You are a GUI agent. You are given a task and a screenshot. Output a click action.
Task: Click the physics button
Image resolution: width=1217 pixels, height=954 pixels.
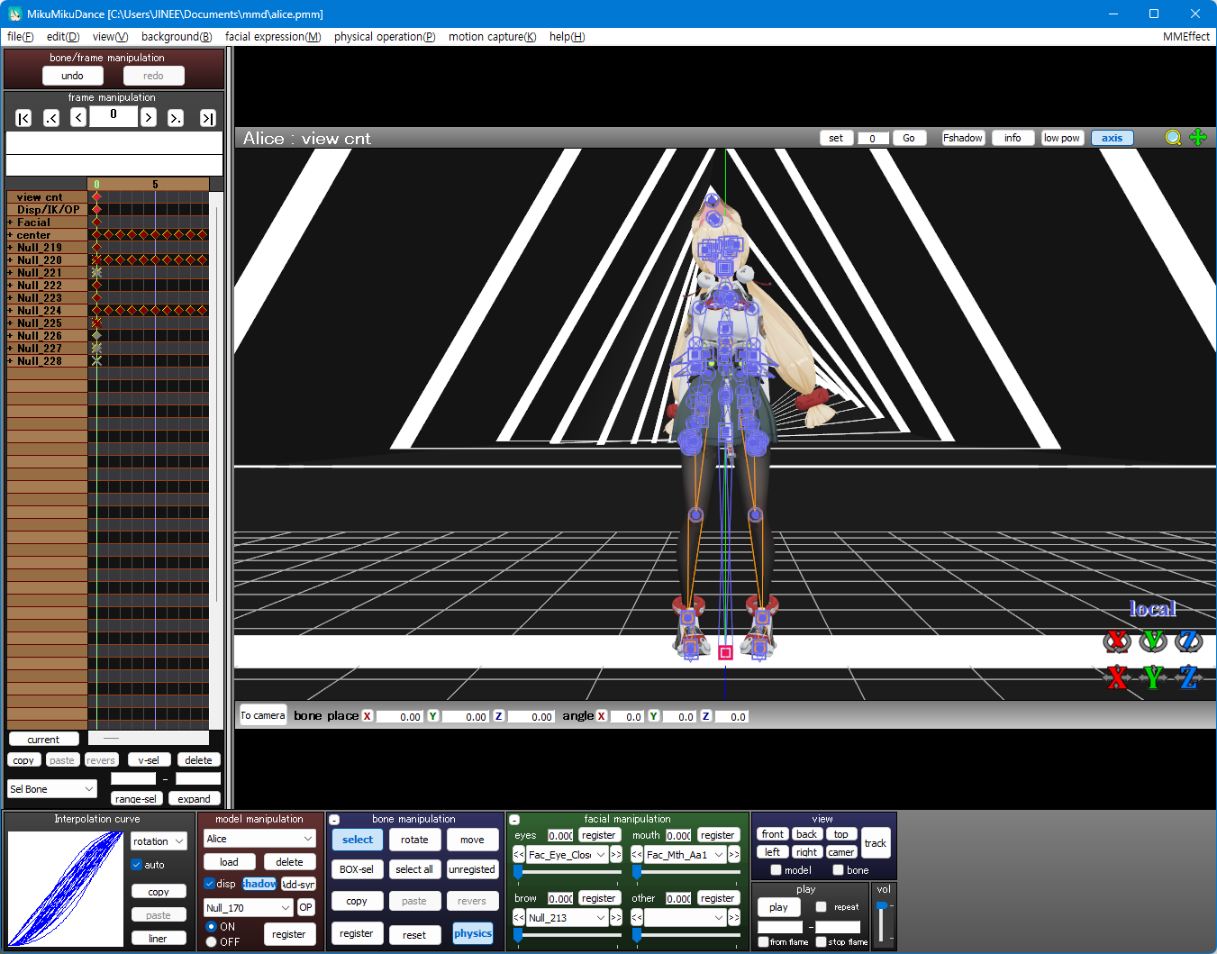tap(473, 933)
